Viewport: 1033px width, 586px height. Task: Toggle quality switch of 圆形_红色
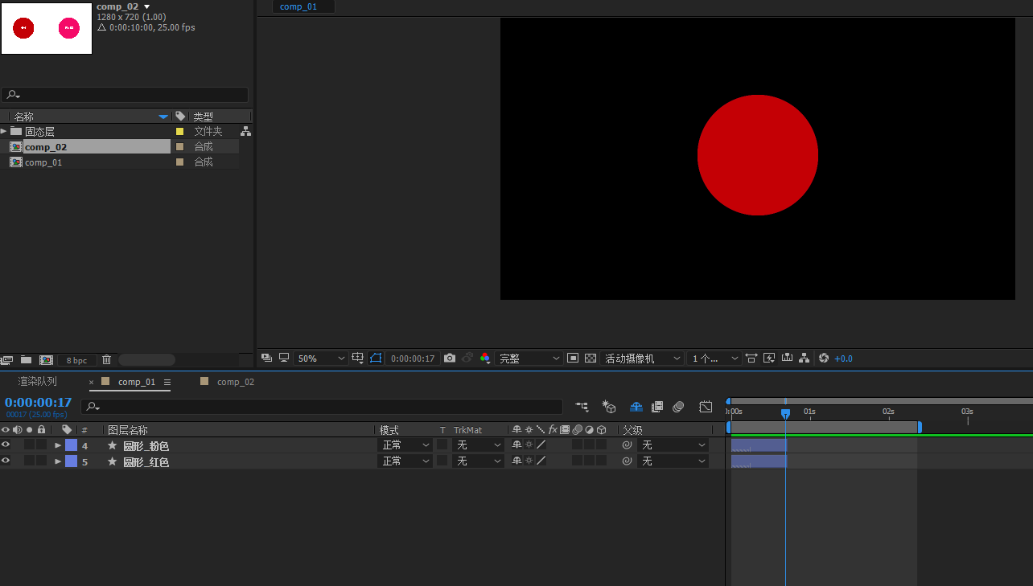(x=541, y=461)
